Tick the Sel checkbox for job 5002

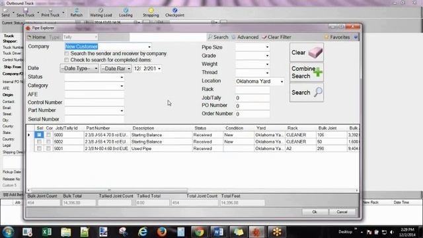coord(39,141)
